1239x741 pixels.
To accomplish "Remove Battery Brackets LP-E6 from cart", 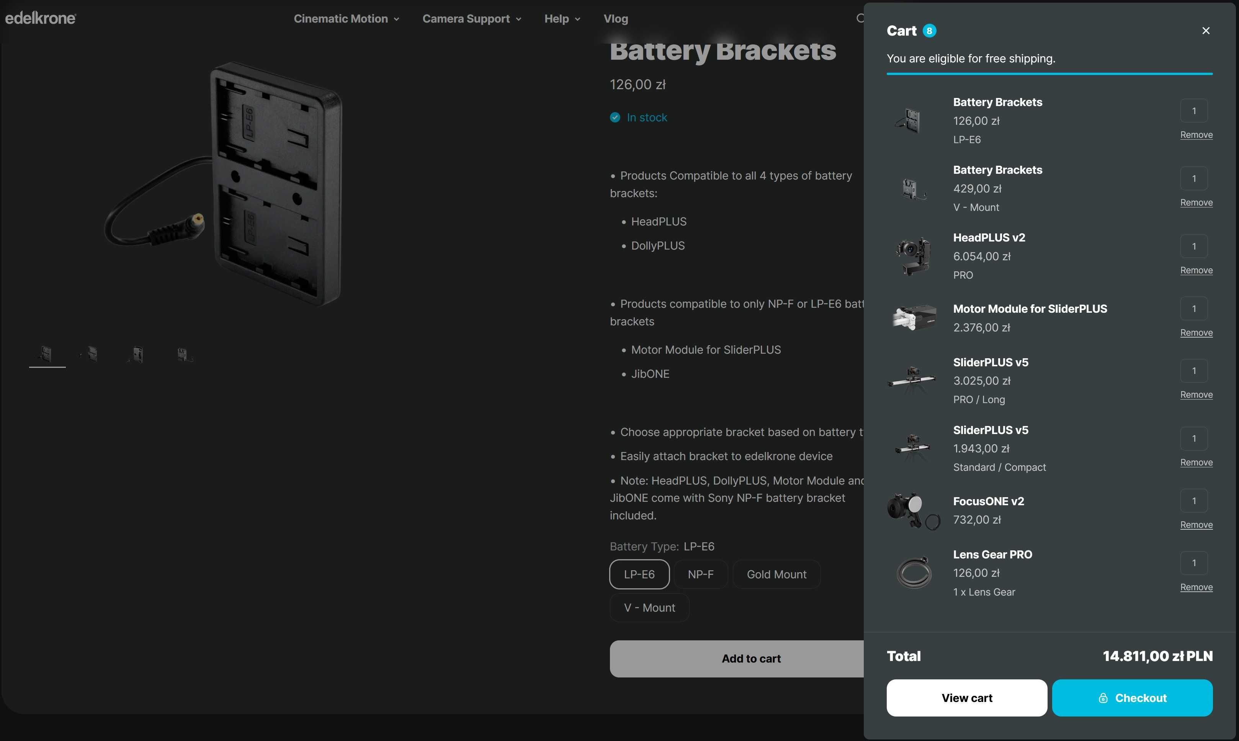I will [x=1197, y=135].
